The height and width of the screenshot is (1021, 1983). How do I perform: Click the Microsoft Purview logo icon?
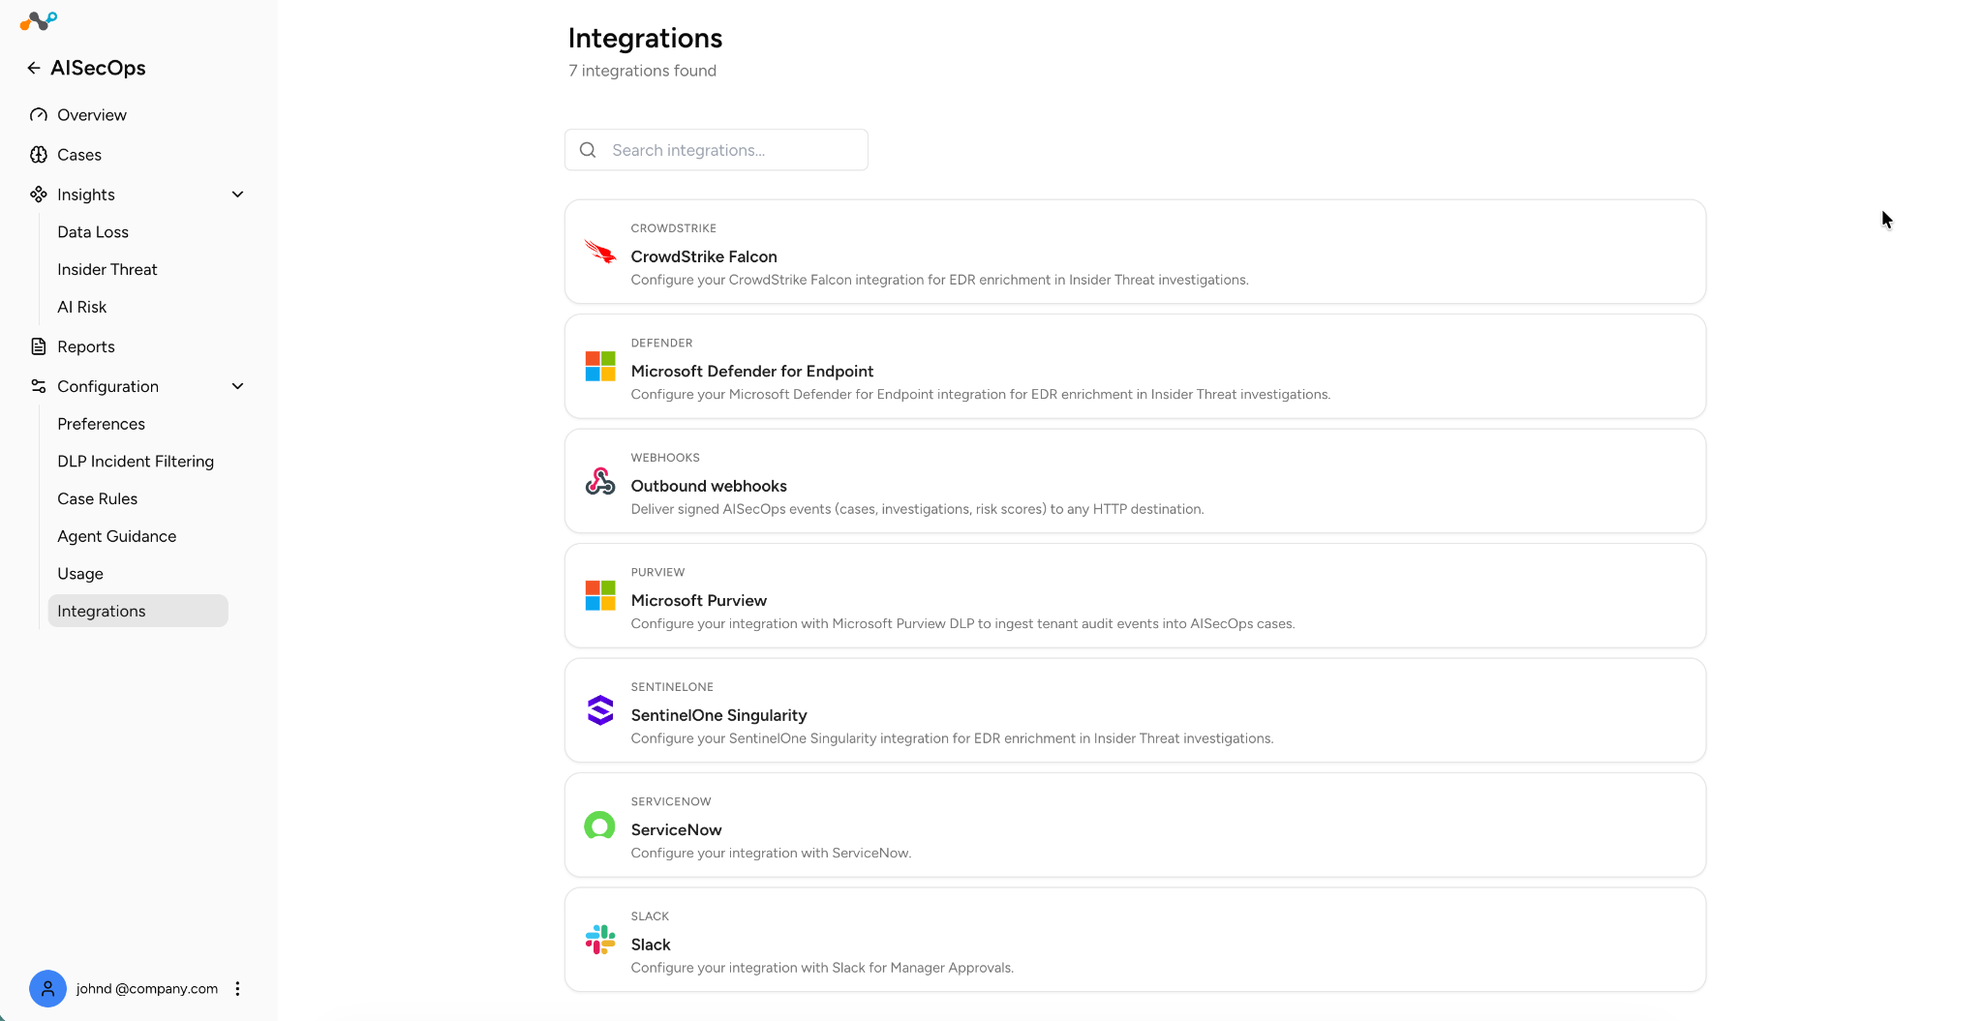click(x=600, y=596)
